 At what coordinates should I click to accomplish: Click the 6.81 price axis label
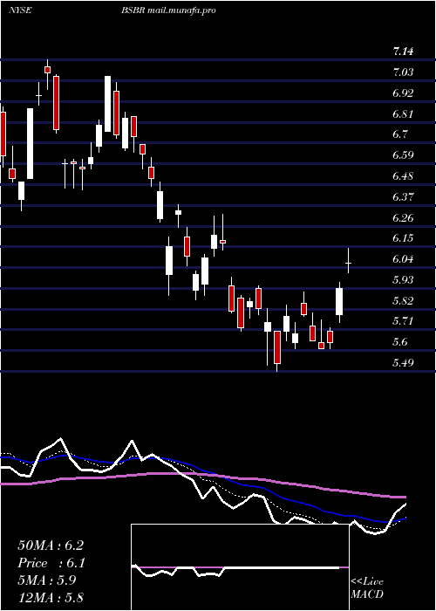click(x=403, y=114)
